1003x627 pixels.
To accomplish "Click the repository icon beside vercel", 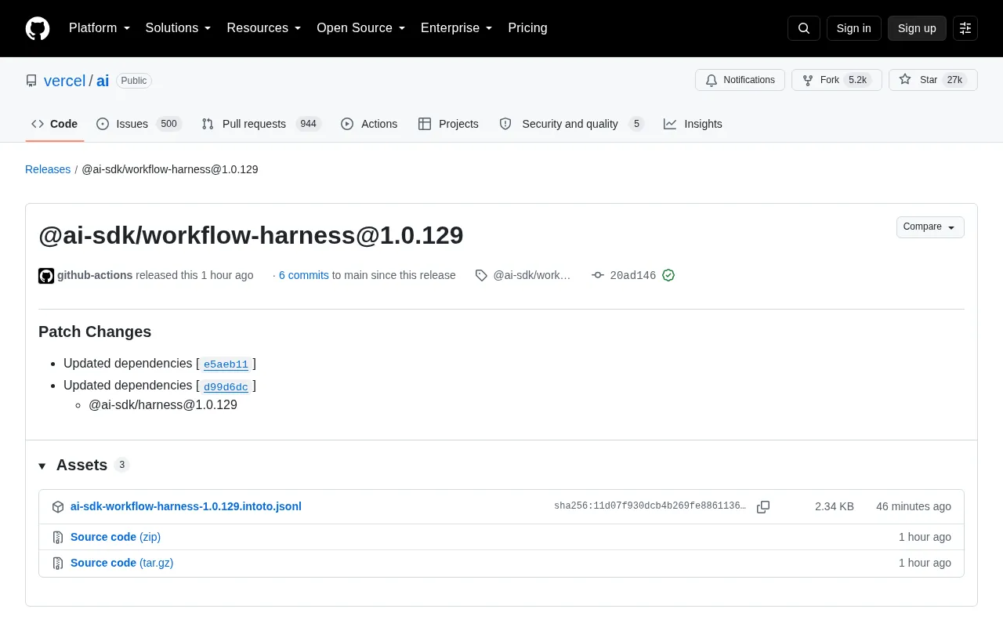I will click(x=31, y=81).
